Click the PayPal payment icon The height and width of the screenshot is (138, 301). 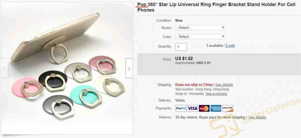pyautogui.click(x=181, y=108)
